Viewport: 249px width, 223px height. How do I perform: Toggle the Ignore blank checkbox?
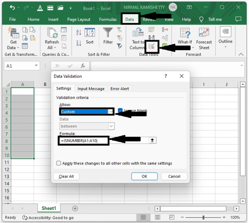pyautogui.click(x=120, y=111)
